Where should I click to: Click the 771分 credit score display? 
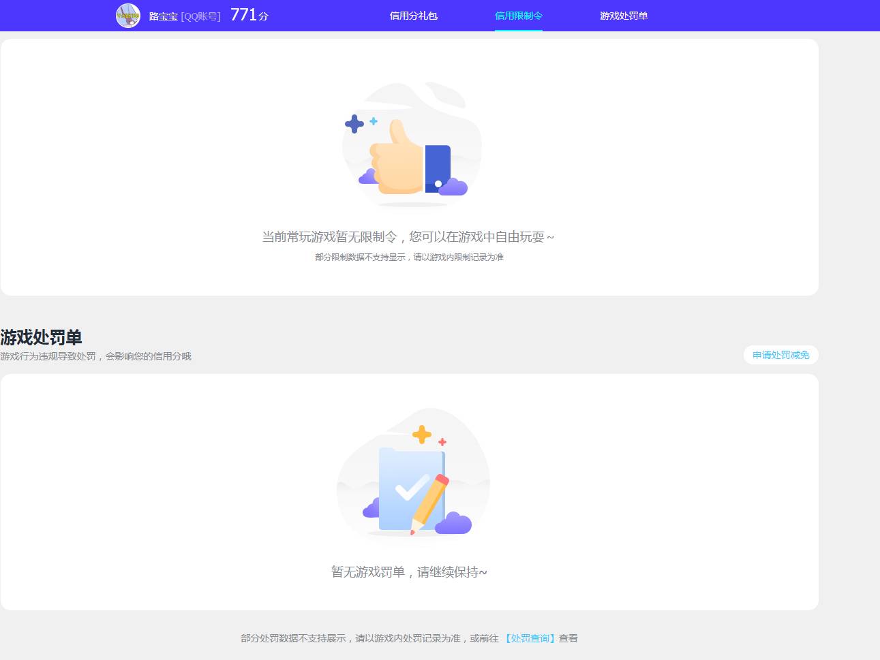tap(247, 14)
